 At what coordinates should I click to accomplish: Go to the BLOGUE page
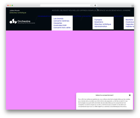click(64, 10)
